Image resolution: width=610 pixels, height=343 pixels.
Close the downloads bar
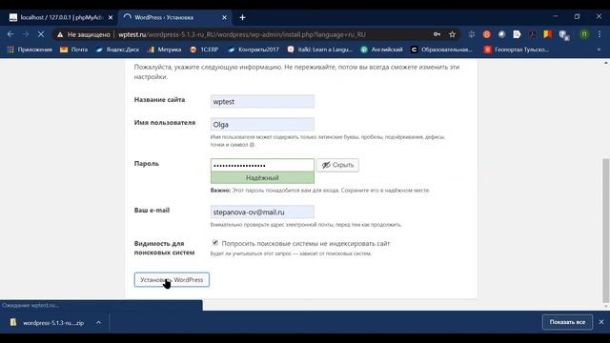point(601,322)
